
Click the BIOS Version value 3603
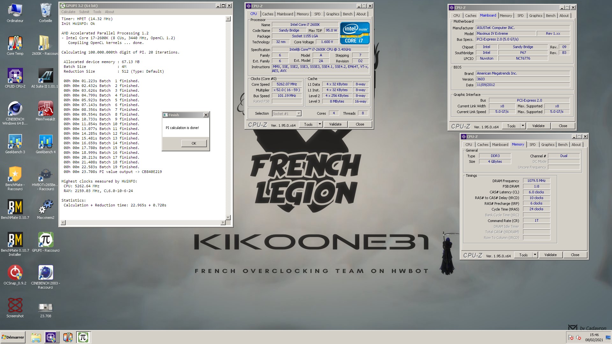(x=523, y=79)
